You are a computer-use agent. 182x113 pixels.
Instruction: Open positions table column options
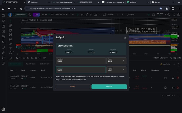178,71
